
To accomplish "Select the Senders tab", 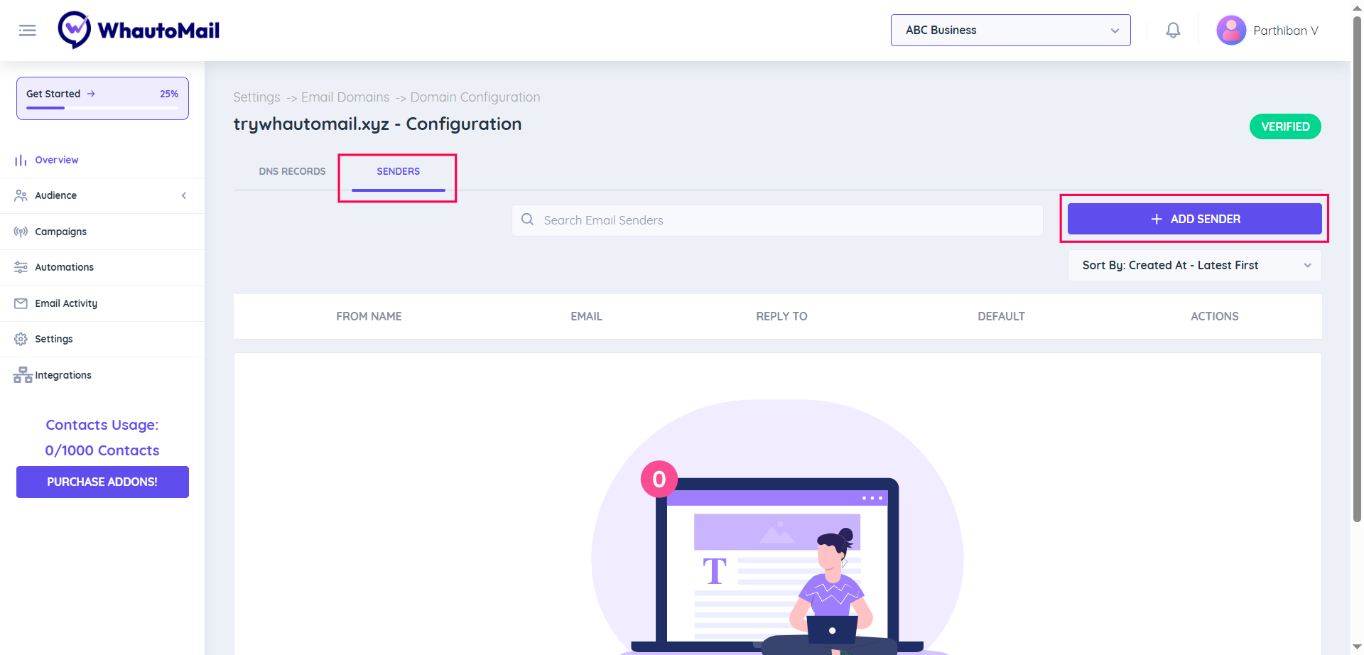I will (x=398, y=171).
